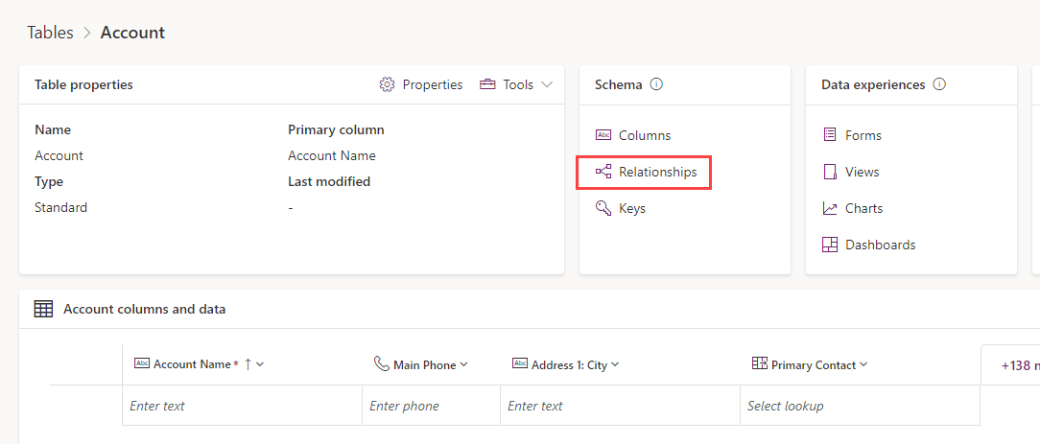Click the Select lookup cell for Primary Contact

860,406
